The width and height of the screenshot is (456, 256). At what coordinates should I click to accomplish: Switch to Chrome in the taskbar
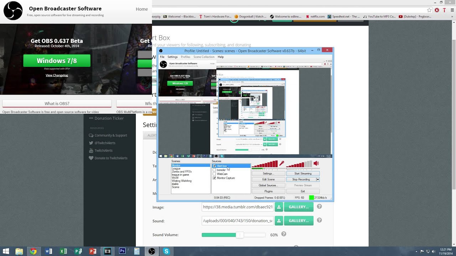(33, 251)
